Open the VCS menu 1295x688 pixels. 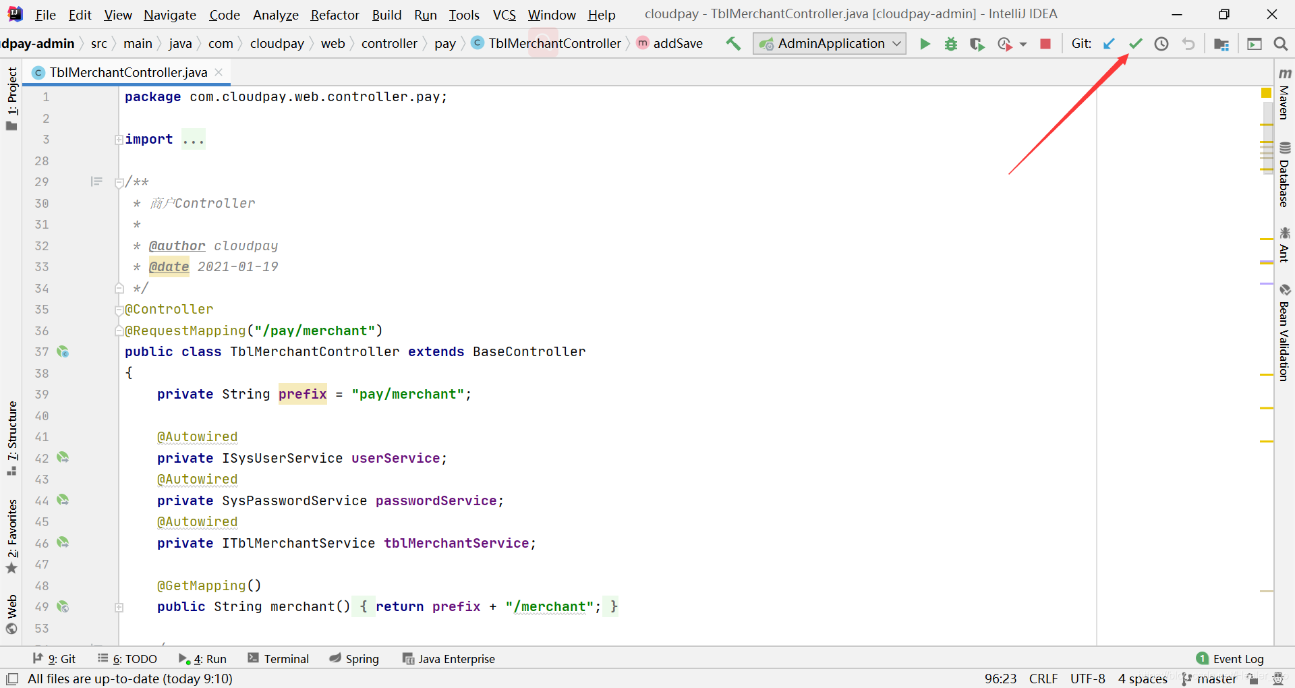coord(504,15)
